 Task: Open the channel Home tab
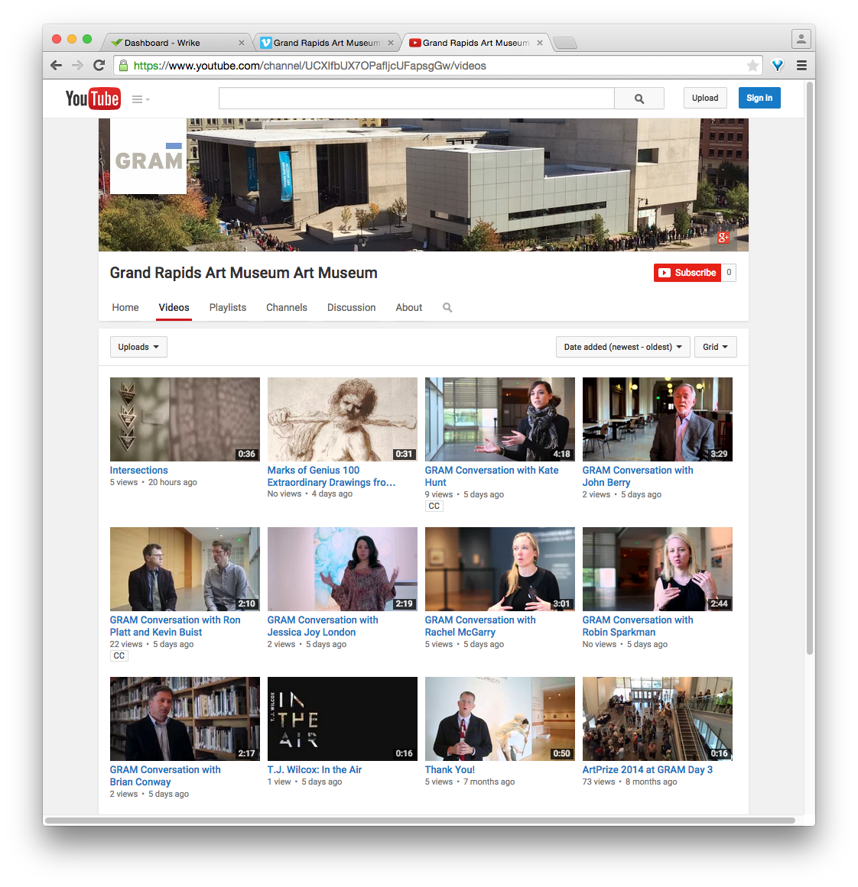[125, 308]
